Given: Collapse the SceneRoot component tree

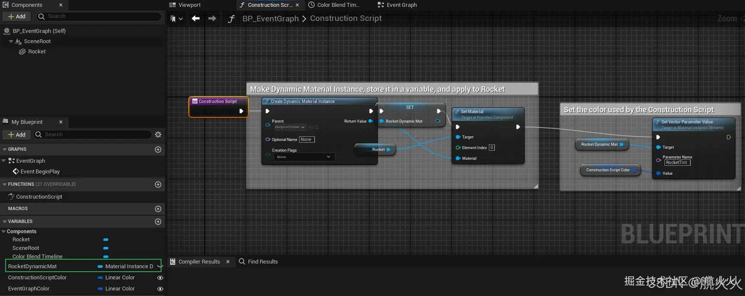Looking at the screenshot, I should point(11,41).
